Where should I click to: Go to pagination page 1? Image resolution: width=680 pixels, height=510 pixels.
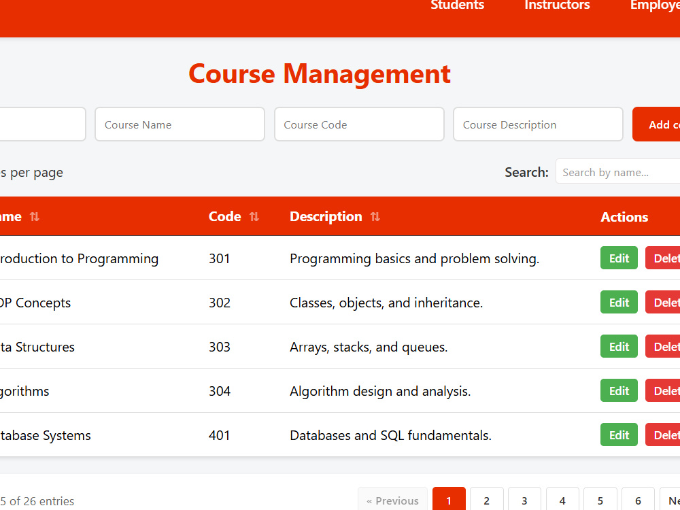(x=449, y=500)
